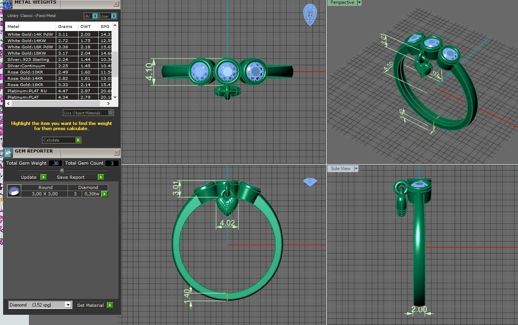The width and height of the screenshot is (518, 325).
Task: Click green arrow beside Save Report
Action: point(101,177)
